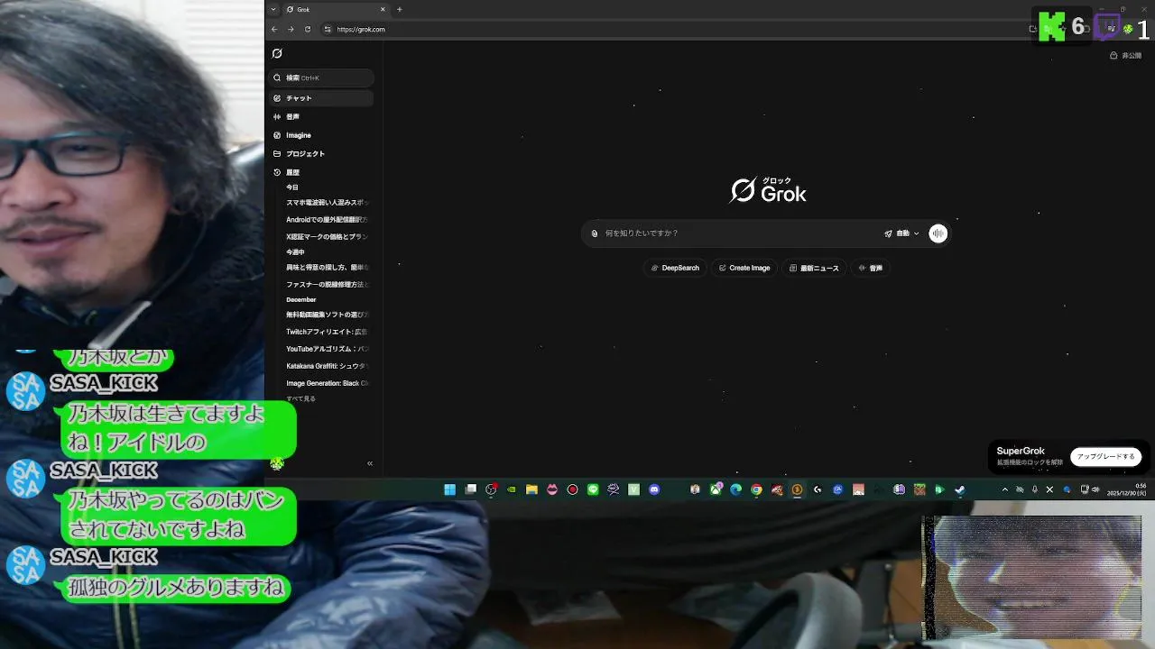This screenshot has height=649, width=1155.
Task: Open the pink lips app on taskbar
Action: point(552,489)
